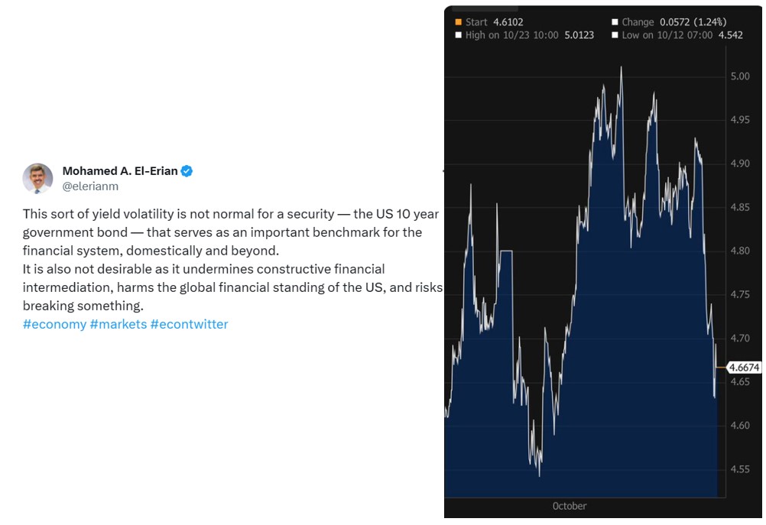Toggle the white Change legend square
The image size is (766, 525).
(x=615, y=22)
